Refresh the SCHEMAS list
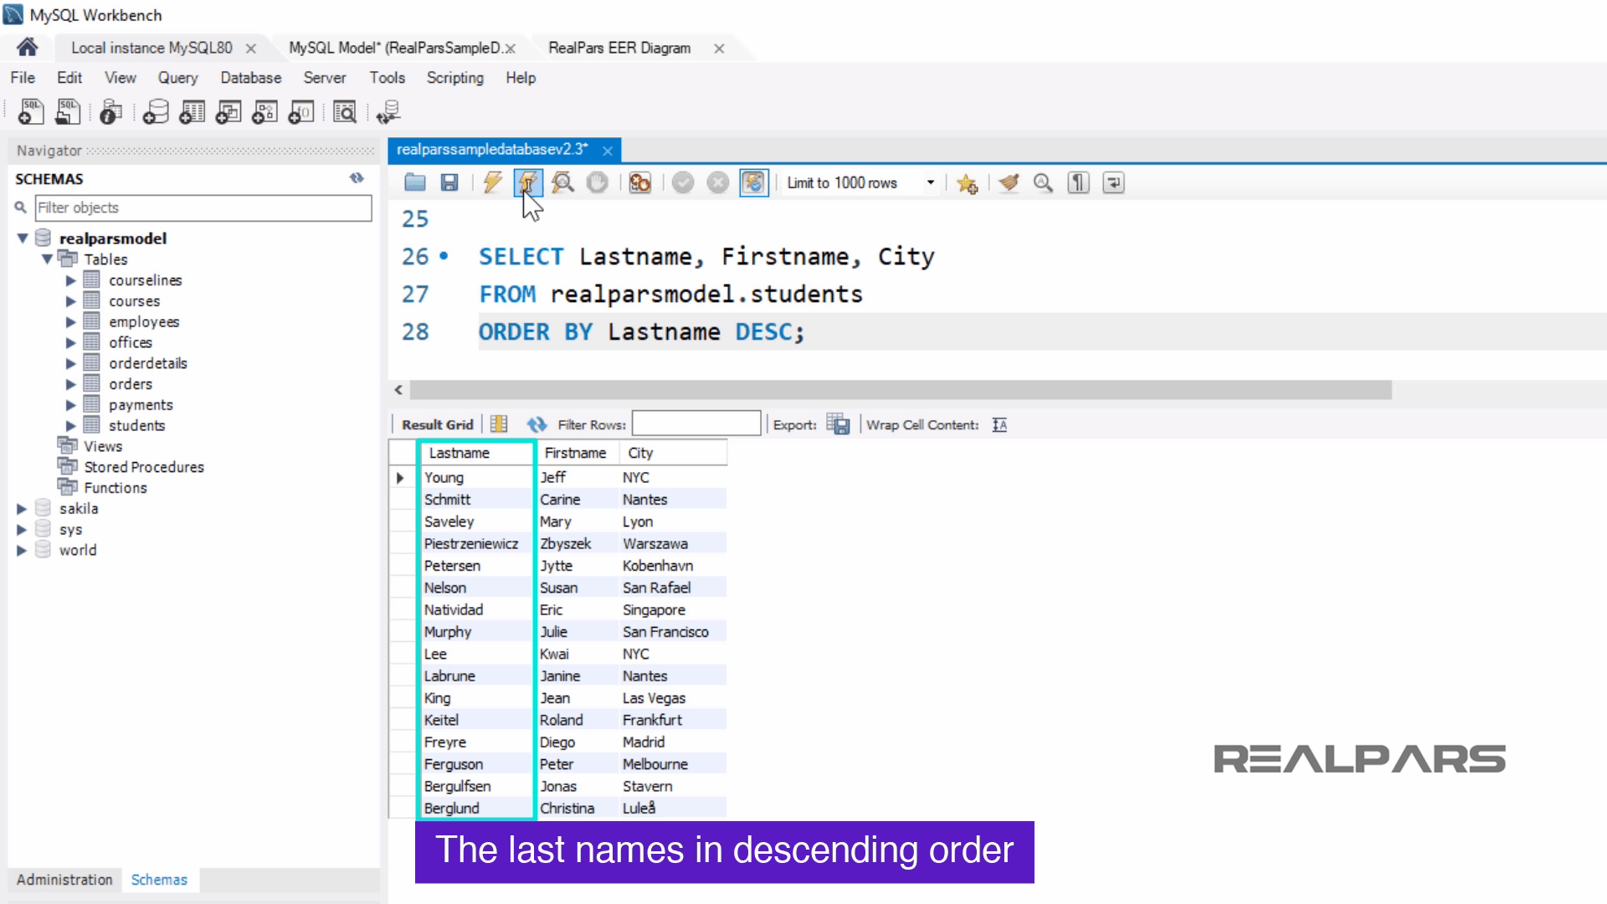The width and height of the screenshot is (1607, 904). pos(357,178)
